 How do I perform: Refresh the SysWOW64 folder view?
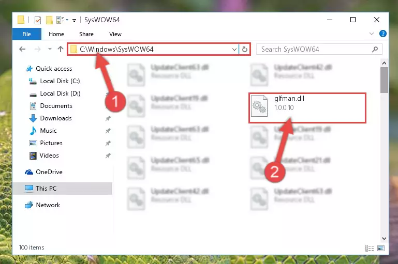(x=245, y=49)
